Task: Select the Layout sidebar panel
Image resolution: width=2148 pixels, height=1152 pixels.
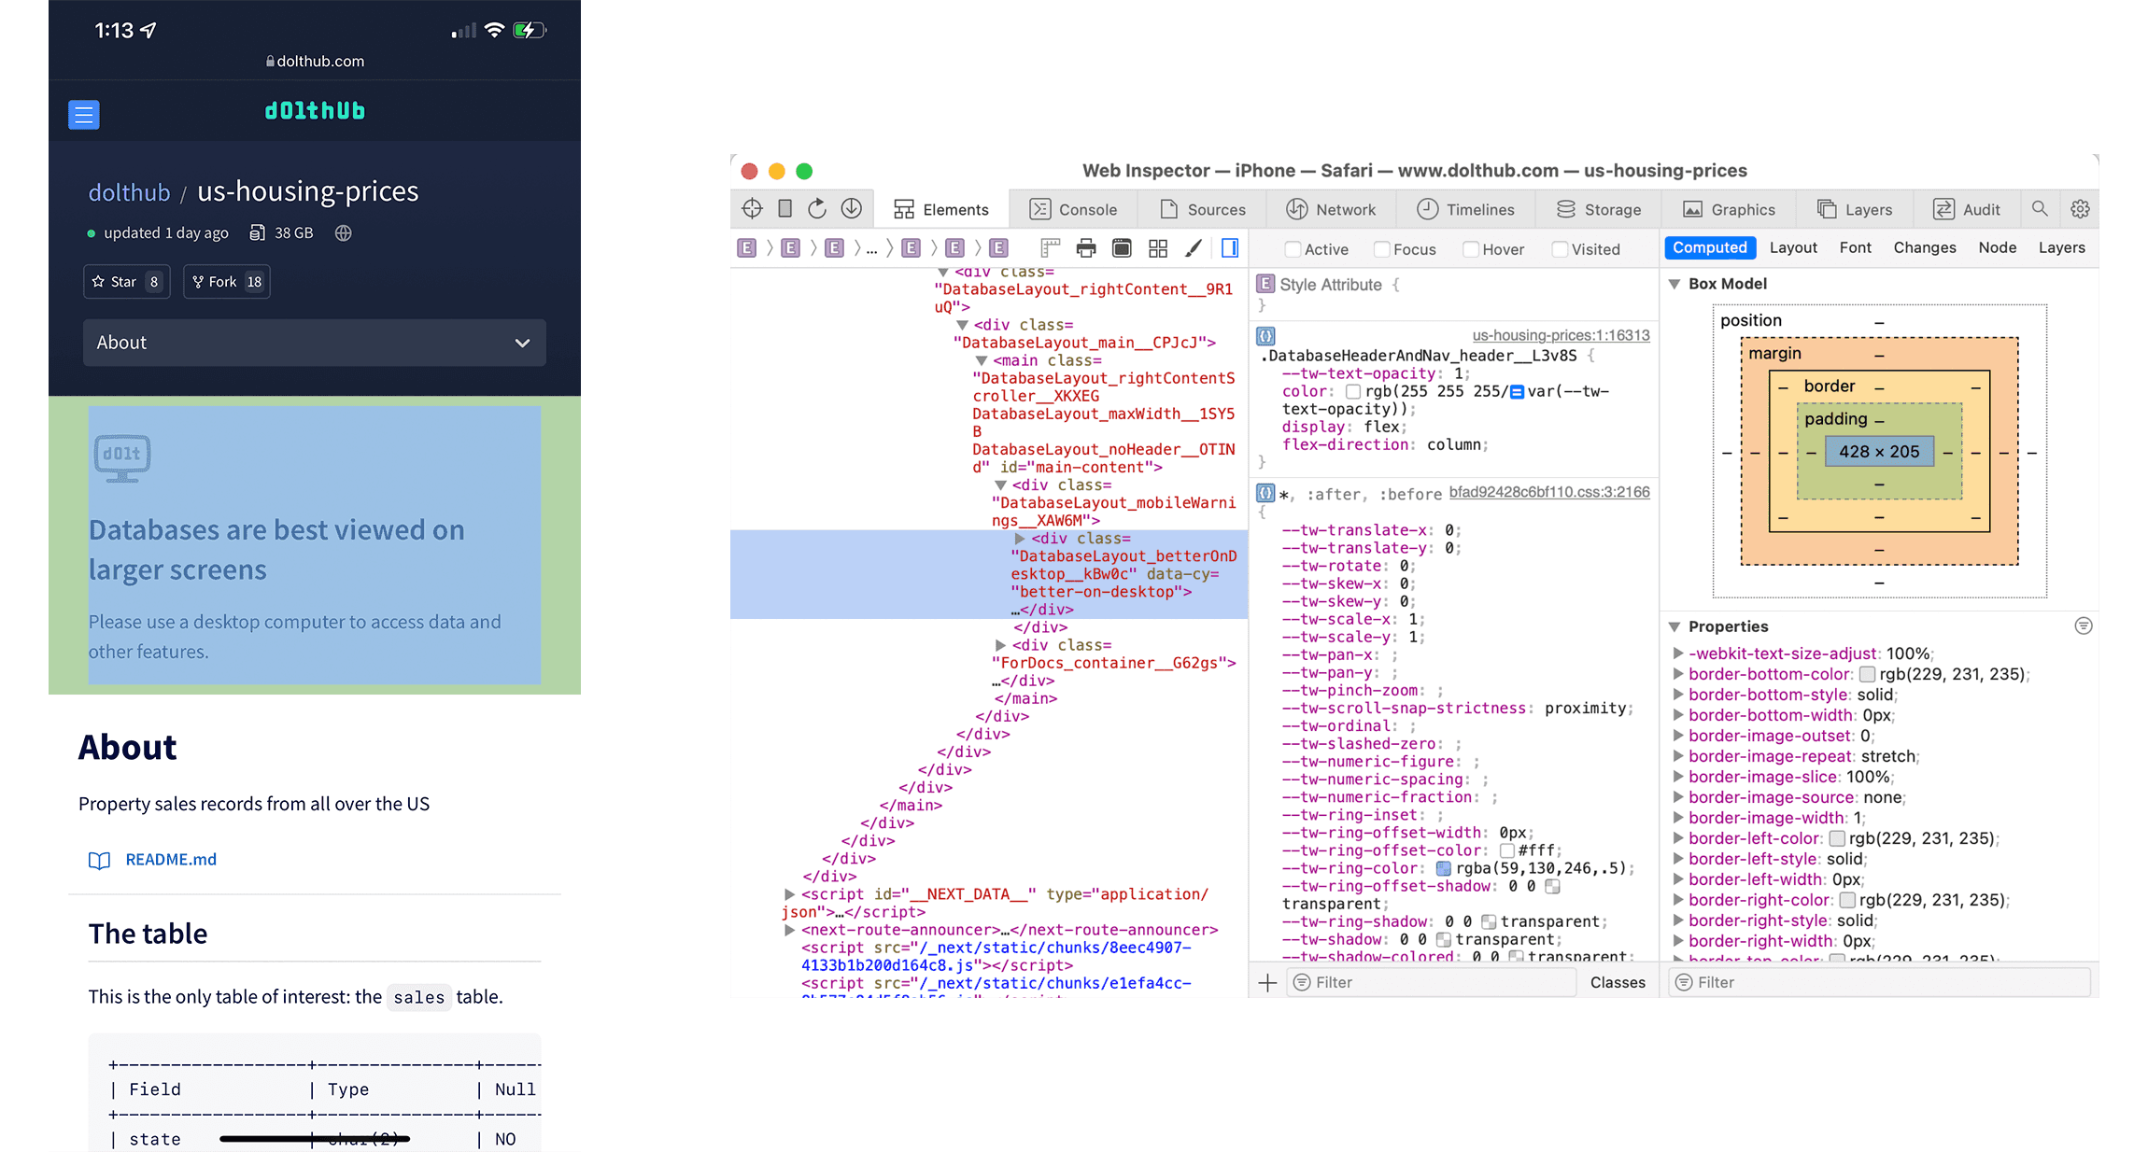Action: 1793,247
